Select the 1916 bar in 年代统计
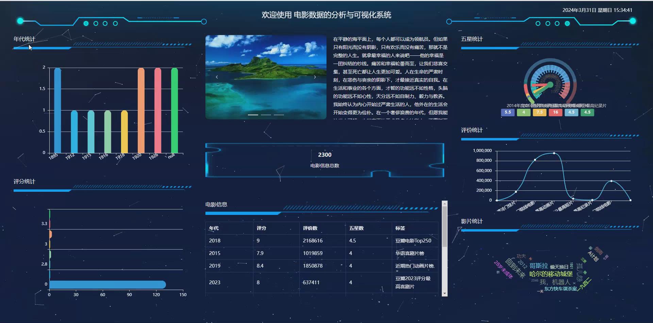This screenshot has height=323, width=653. (107, 132)
